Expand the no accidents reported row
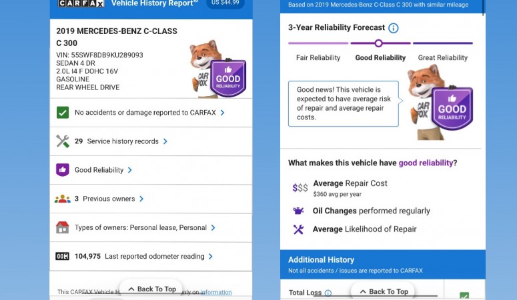The height and width of the screenshot is (300, 517). coord(222,113)
